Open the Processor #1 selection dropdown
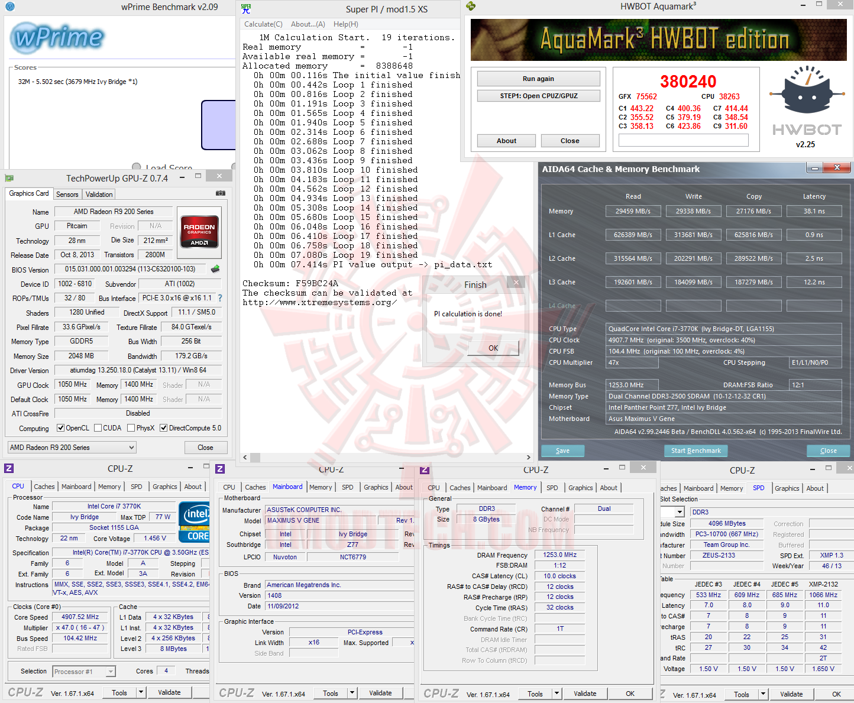Image resolution: width=854 pixels, height=703 pixels. tap(84, 672)
